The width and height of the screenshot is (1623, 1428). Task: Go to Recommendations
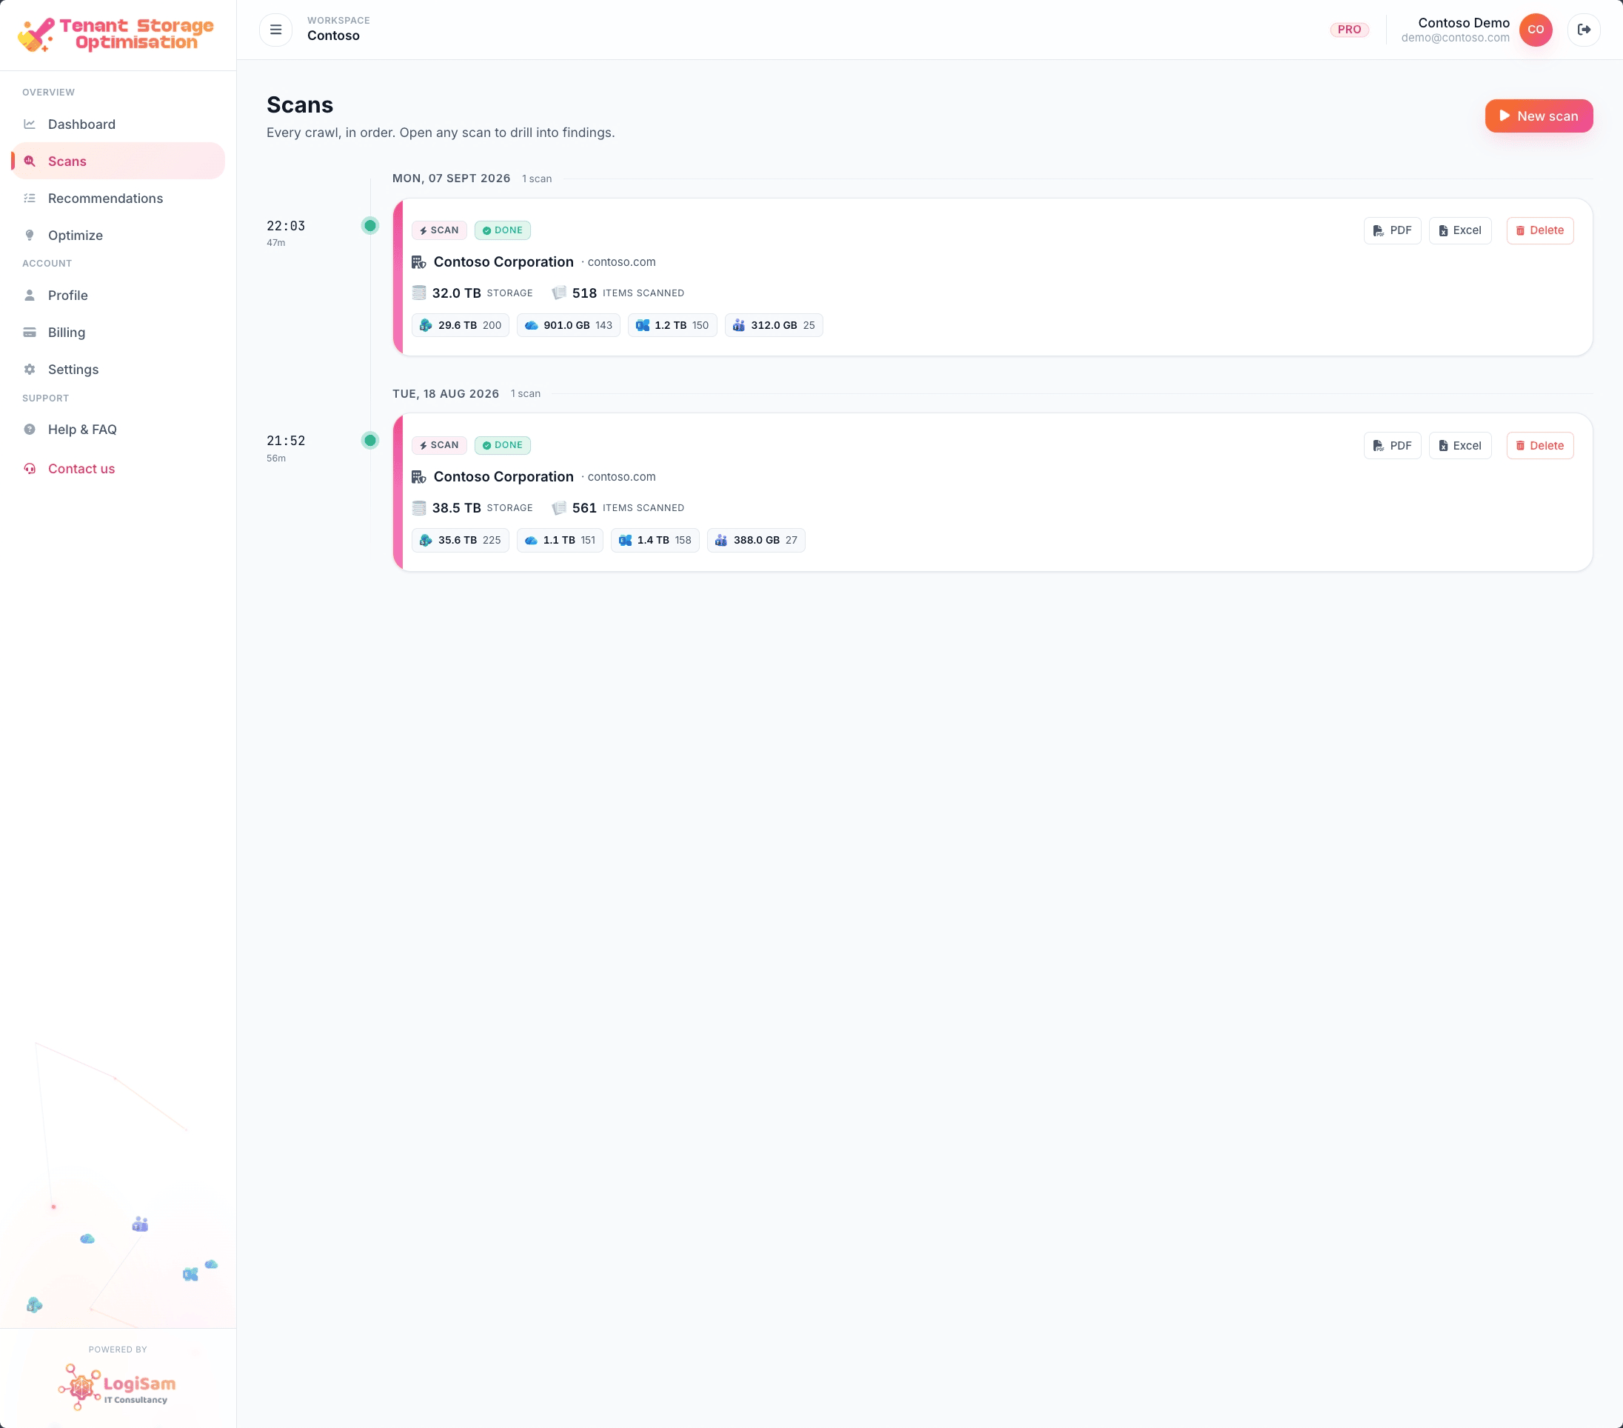[x=118, y=198]
